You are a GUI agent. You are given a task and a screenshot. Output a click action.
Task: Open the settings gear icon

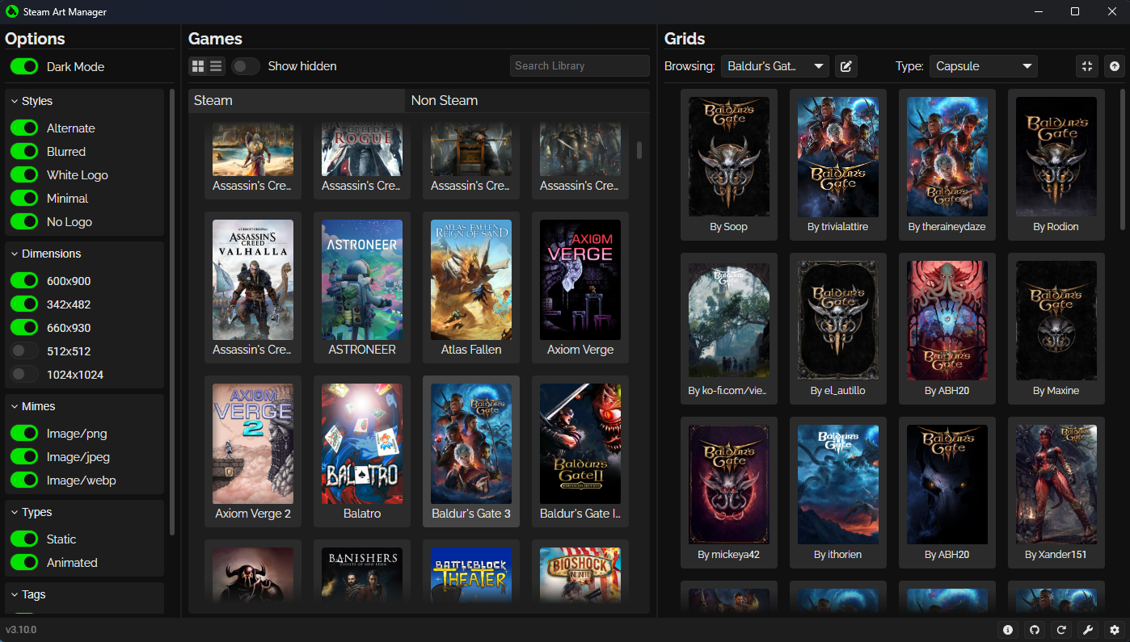click(x=1115, y=630)
